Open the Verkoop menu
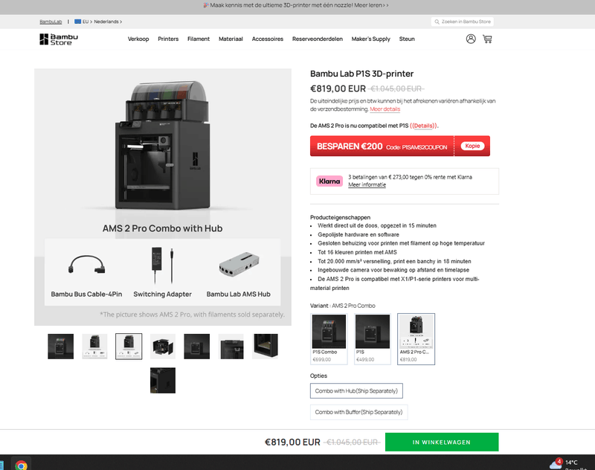595x470 pixels. 138,39
